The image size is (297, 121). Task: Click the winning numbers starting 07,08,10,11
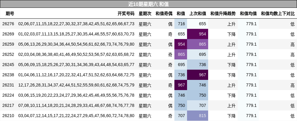[x=76, y=105]
